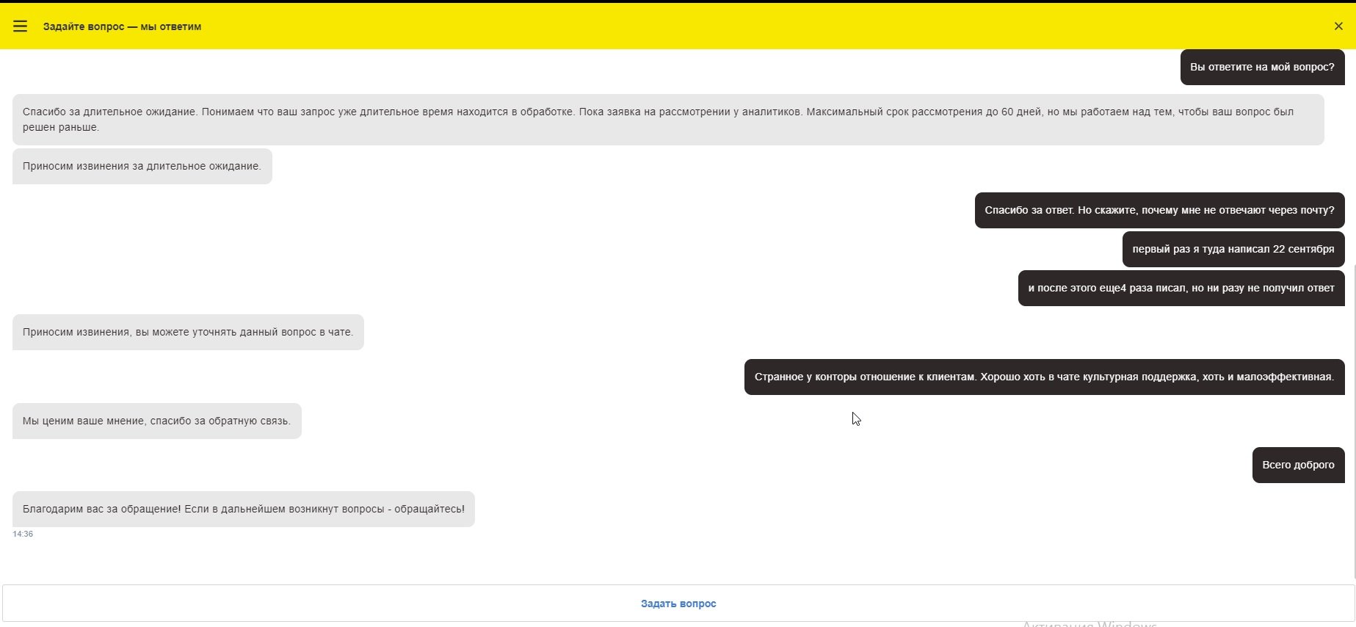
Task: Click the message 'и после этого еще4 раза писал'
Action: 1181,289
